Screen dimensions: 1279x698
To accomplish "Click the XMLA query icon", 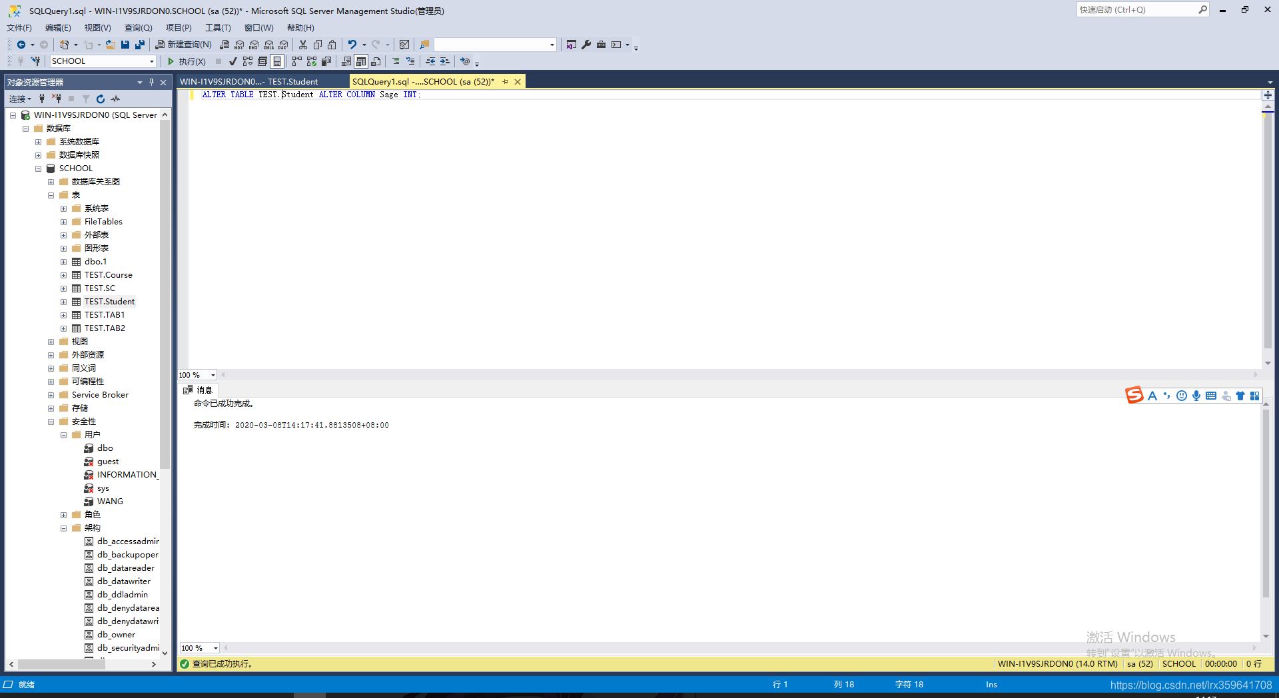I will point(268,45).
